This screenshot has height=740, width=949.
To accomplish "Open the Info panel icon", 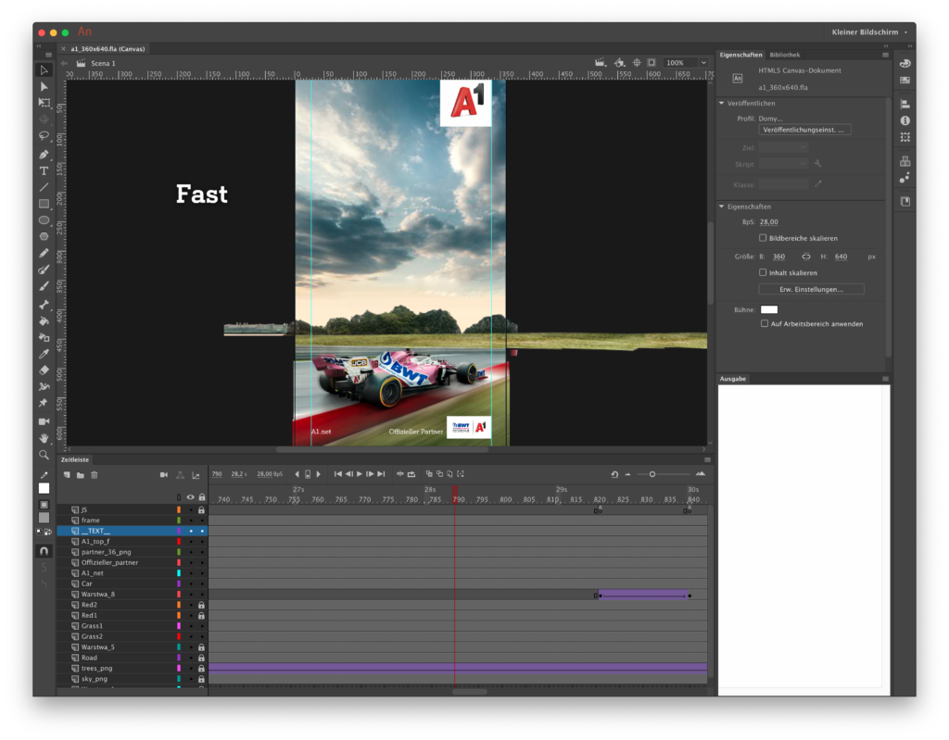I will 905,120.
